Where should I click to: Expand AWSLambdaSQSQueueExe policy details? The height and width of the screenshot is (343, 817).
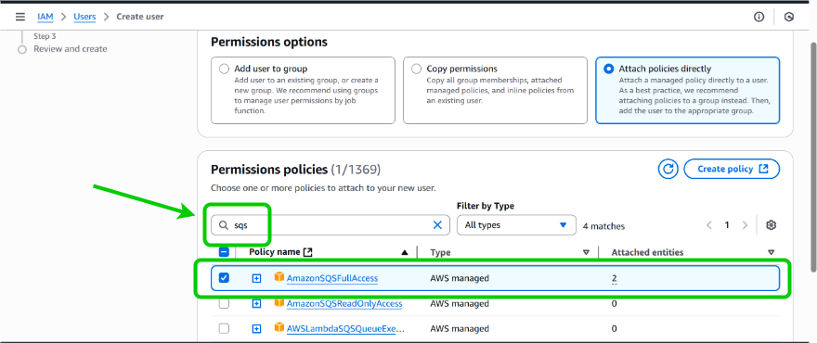(x=256, y=329)
